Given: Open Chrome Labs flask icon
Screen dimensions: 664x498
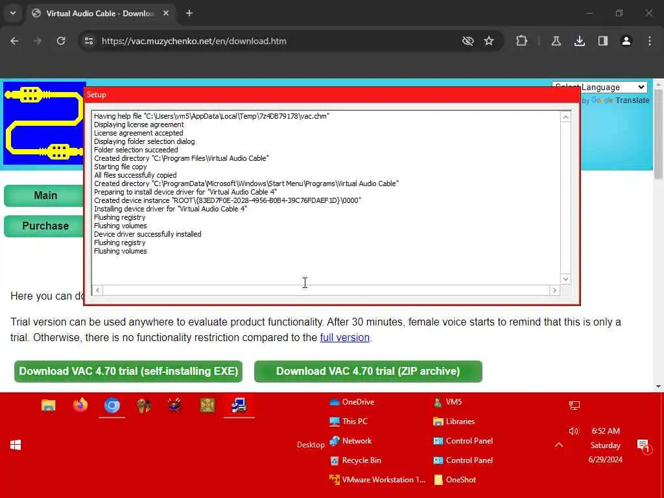Looking at the screenshot, I should tap(556, 41).
